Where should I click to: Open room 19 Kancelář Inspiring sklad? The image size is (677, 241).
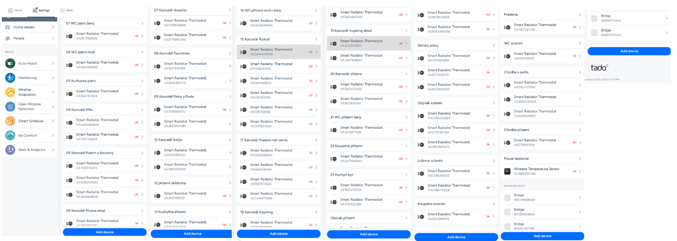[x=369, y=31]
